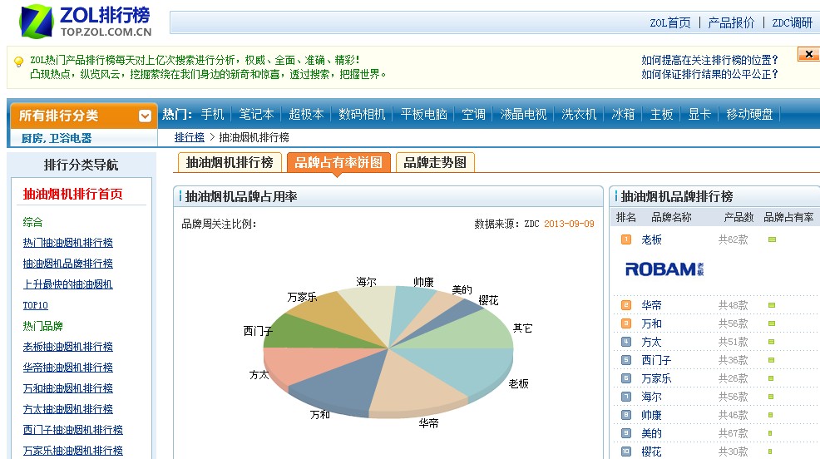Open the ROBAM brand logo
The image size is (820, 459).
coord(664,269)
